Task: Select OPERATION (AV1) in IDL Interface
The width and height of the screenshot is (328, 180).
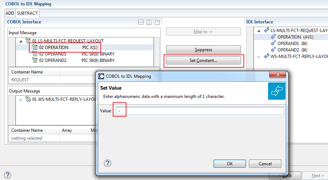Action: point(295,37)
